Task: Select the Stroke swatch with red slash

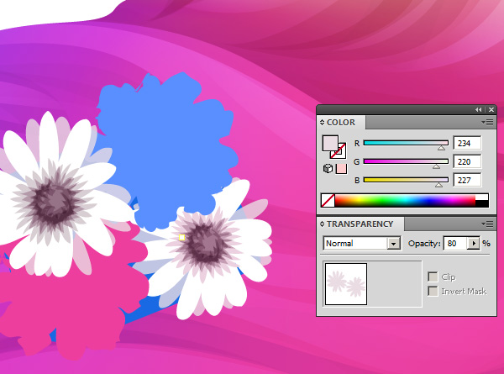Action: pyautogui.click(x=338, y=151)
